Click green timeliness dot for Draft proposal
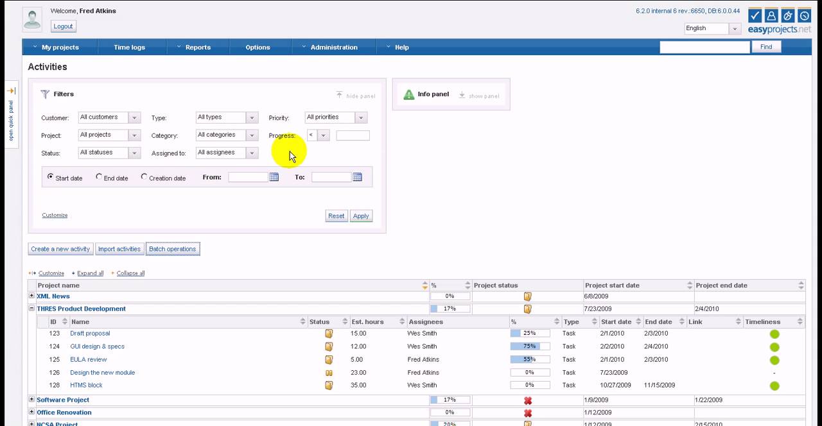Viewport: 822px width, 426px height. [774, 334]
